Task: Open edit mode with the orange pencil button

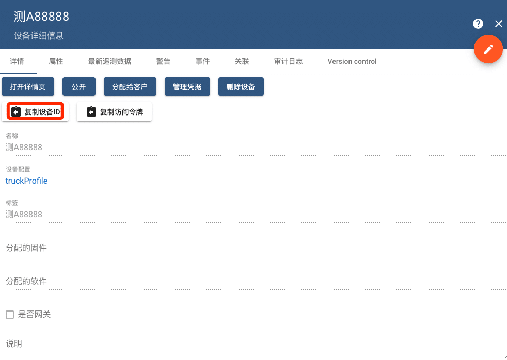Action: [488, 49]
